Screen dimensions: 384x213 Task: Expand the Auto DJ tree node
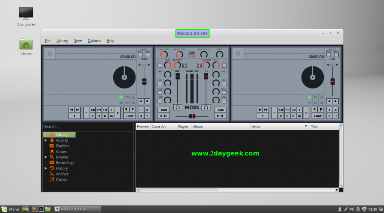(x=46, y=140)
